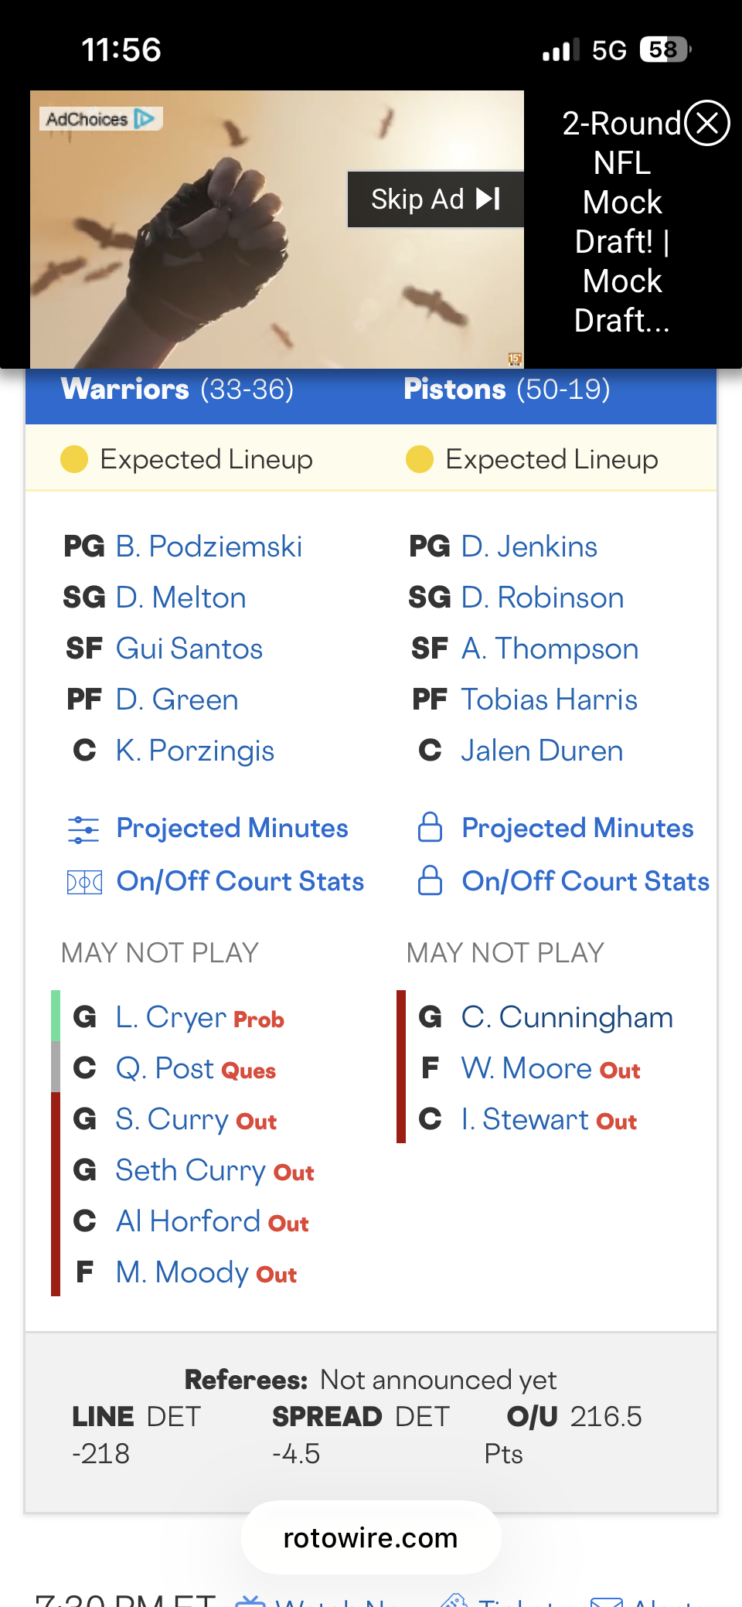
Task: Tap yellow circle by Pistons Expected Lineup
Action: [x=420, y=459]
